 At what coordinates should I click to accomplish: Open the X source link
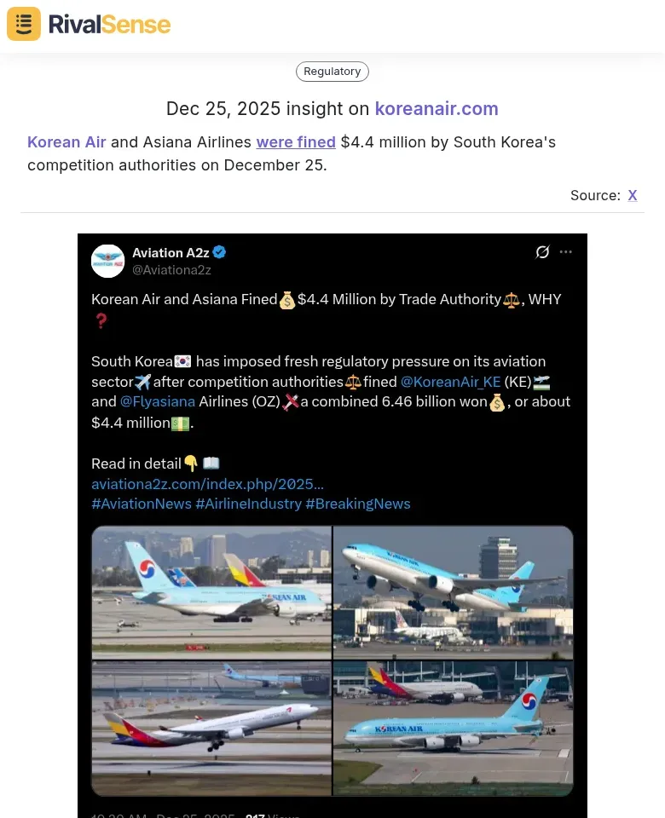[x=633, y=195]
